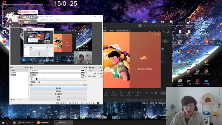Open scene transition properties gear
This screenshot has height=125, width=222.
click(101, 73)
